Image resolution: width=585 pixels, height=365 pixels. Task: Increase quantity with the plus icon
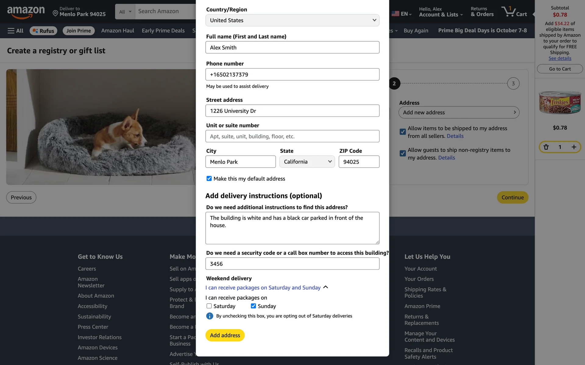tap(574, 147)
